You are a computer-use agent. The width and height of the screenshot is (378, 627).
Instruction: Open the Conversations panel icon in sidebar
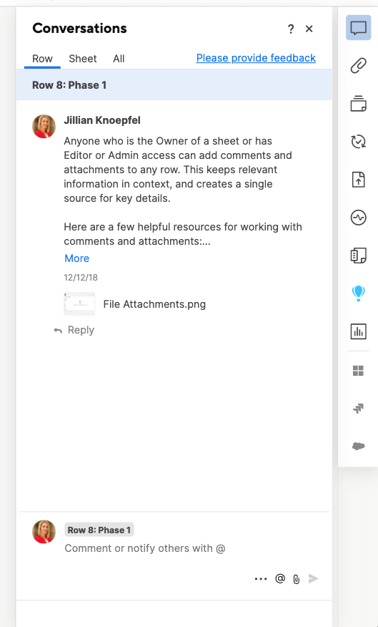click(358, 28)
